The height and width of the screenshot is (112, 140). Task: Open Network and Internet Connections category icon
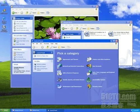[x=59, y=66]
